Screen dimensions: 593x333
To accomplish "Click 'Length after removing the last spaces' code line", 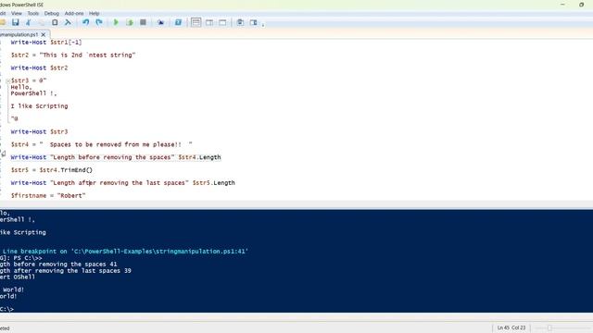I will click(123, 183).
